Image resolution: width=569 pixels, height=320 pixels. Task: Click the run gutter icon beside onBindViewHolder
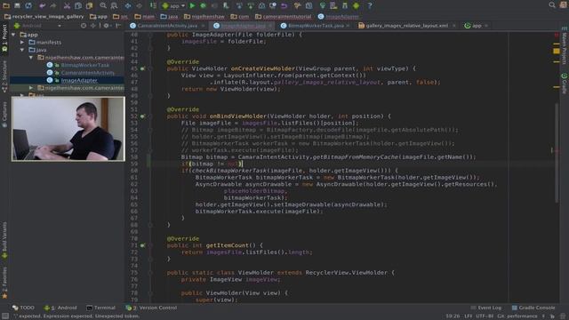(142, 116)
